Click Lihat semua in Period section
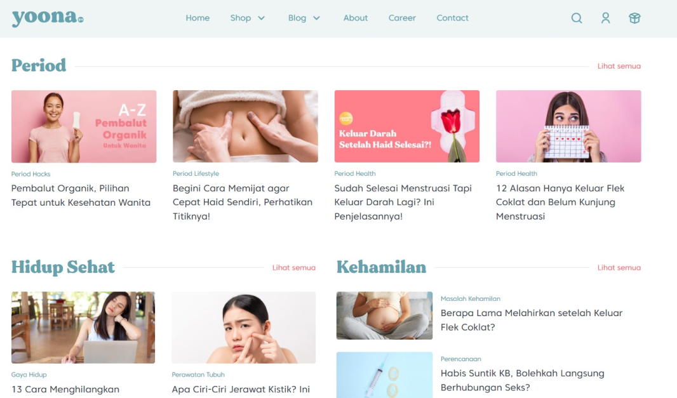Image resolution: width=677 pixels, height=398 pixels. (619, 66)
